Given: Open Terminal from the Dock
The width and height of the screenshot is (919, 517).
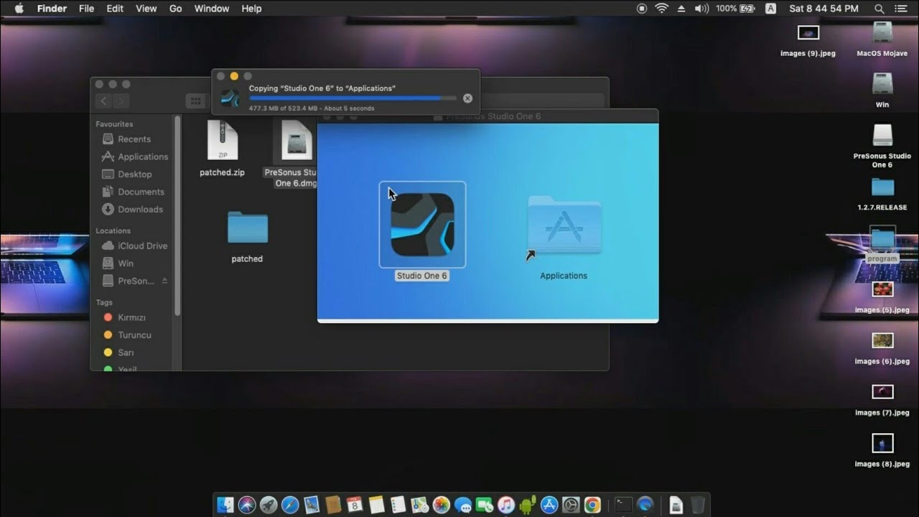Looking at the screenshot, I should [623, 505].
